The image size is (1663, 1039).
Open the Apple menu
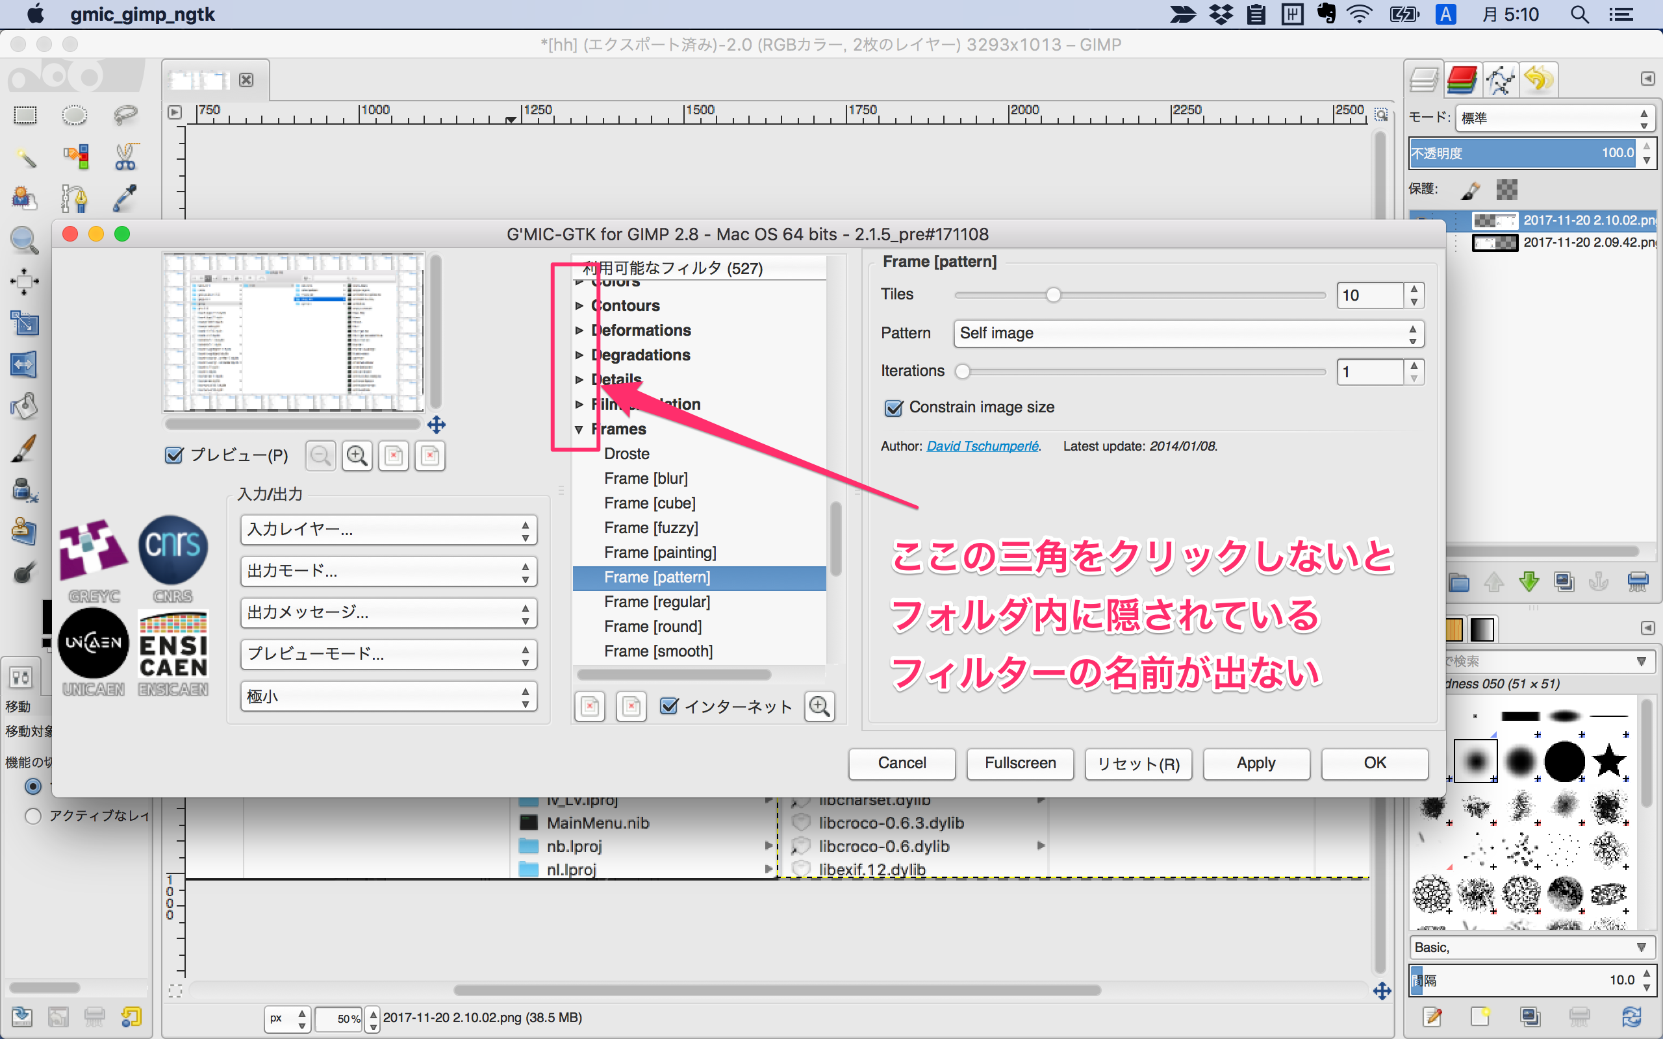coord(35,14)
